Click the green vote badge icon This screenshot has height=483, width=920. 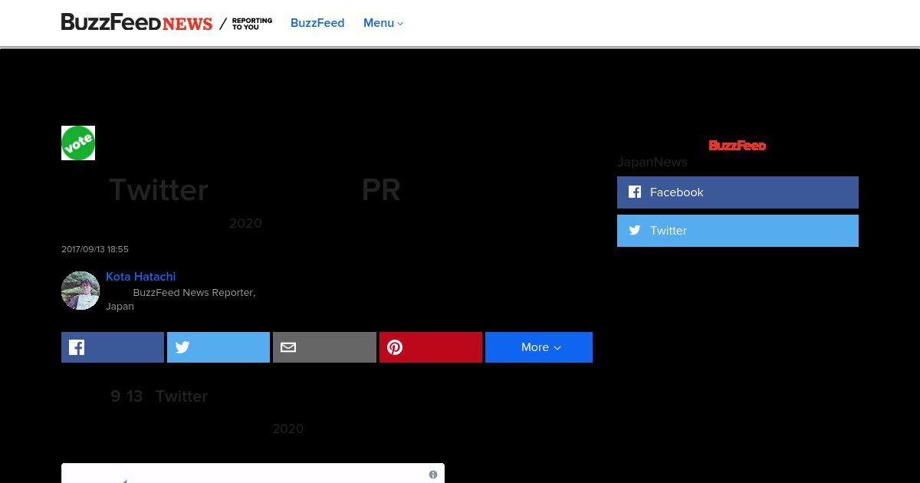click(x=78, y=143)
